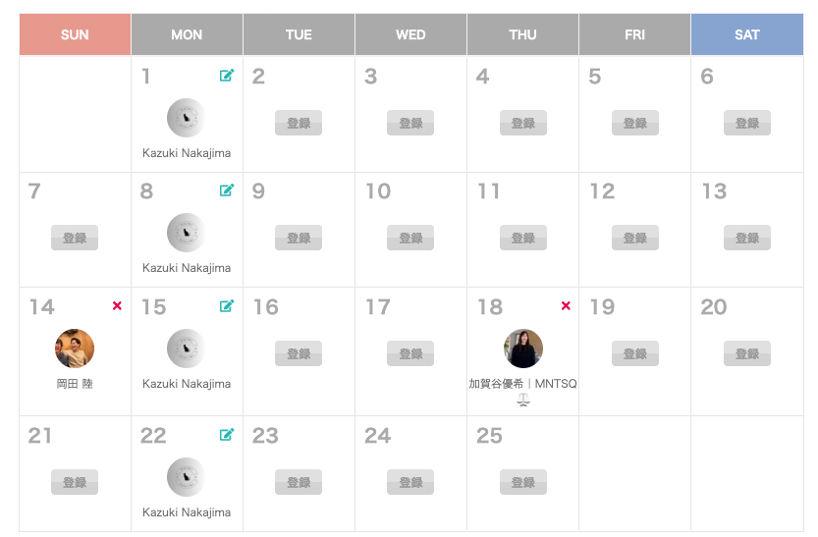Viewport: 818px width, 537px height.
Task: Select the SUN column header
Action: (75, 34)
